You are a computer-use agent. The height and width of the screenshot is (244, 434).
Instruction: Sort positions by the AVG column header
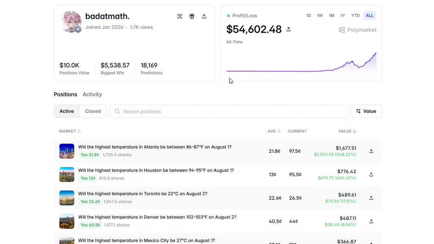[274, 131]
